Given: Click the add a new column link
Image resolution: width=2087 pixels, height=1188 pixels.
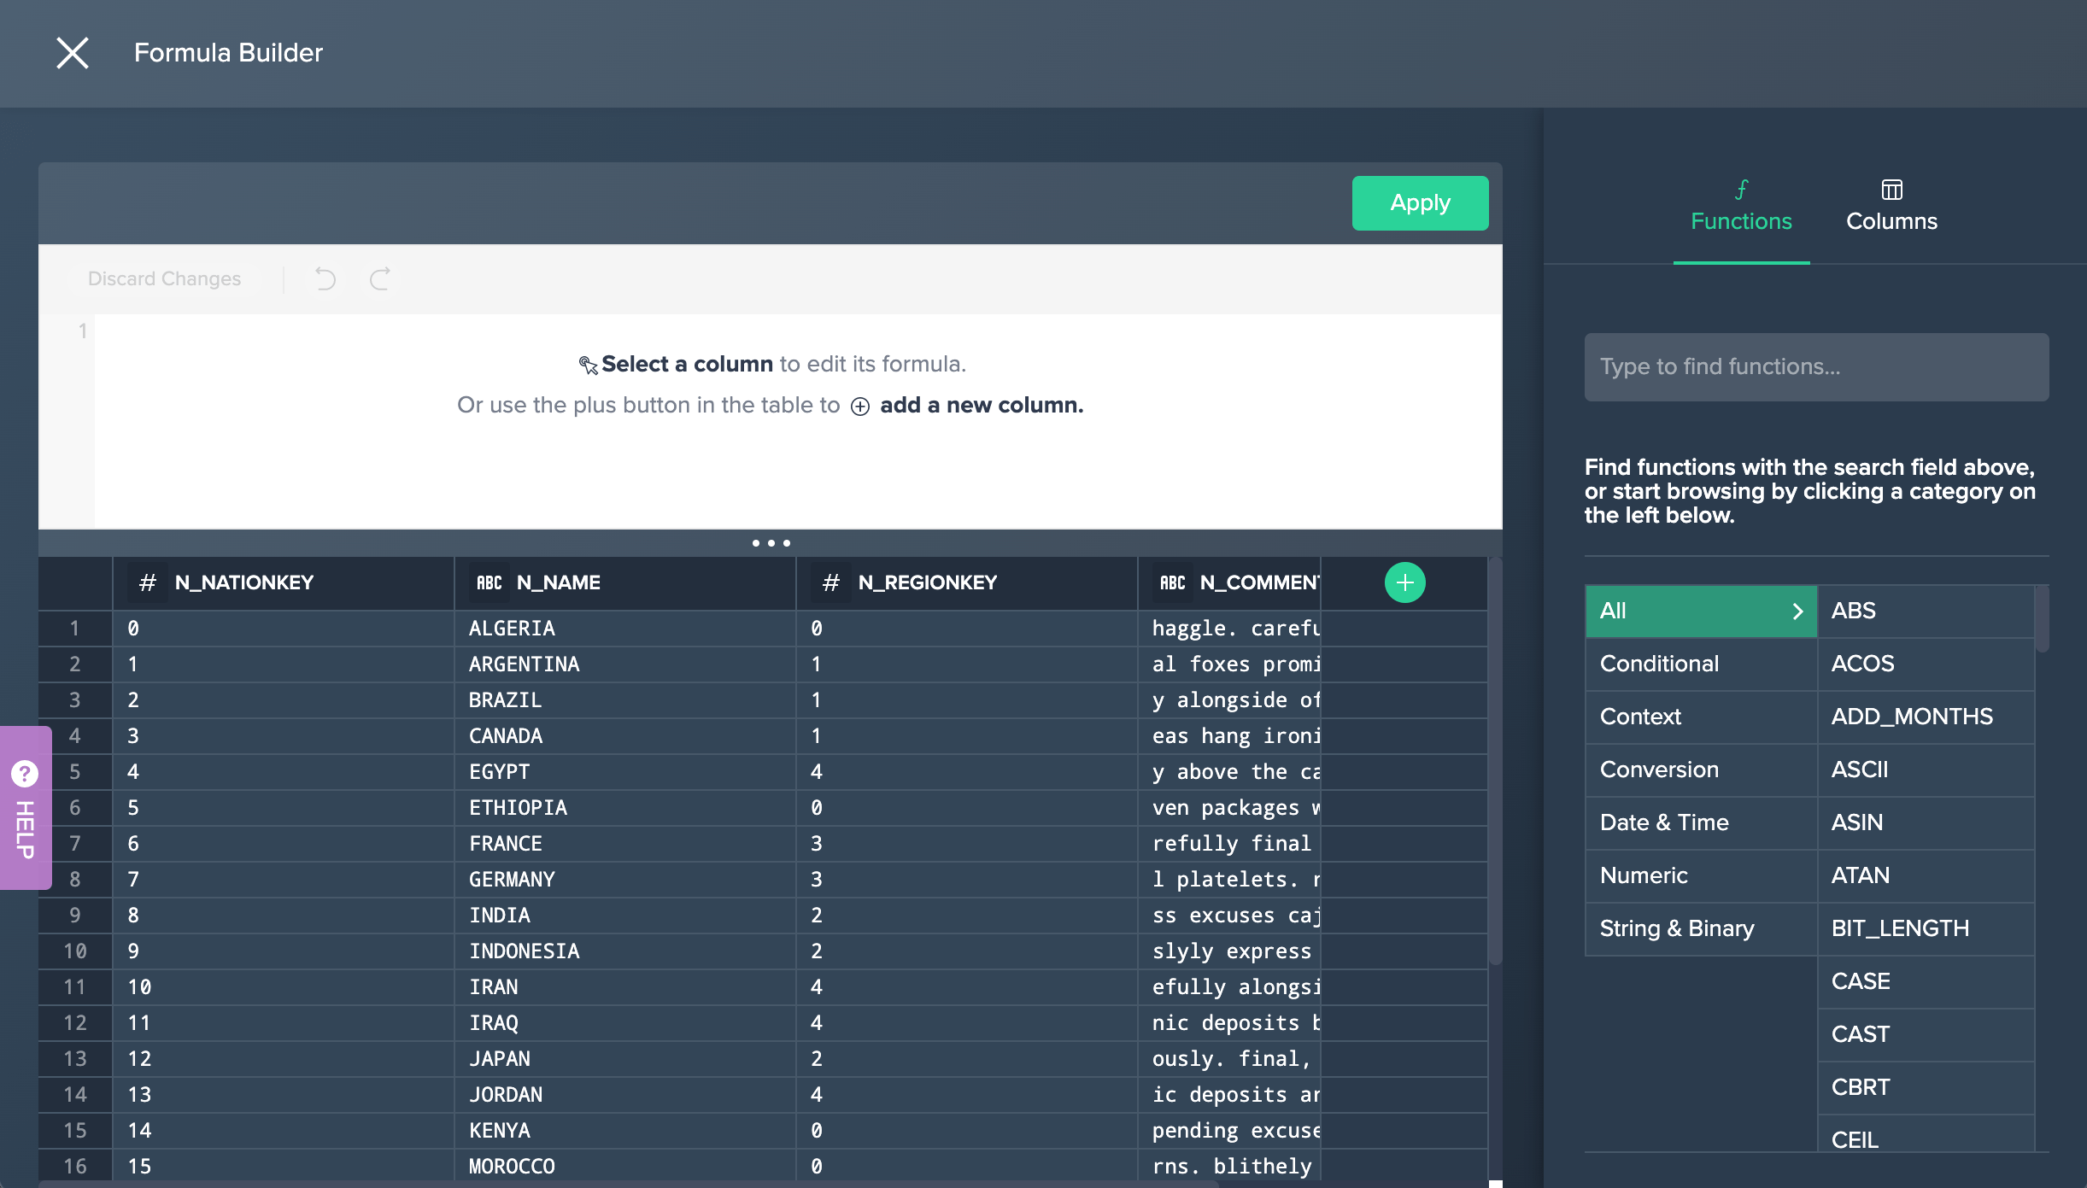Looking at the screenshot, I should [981, 405].
